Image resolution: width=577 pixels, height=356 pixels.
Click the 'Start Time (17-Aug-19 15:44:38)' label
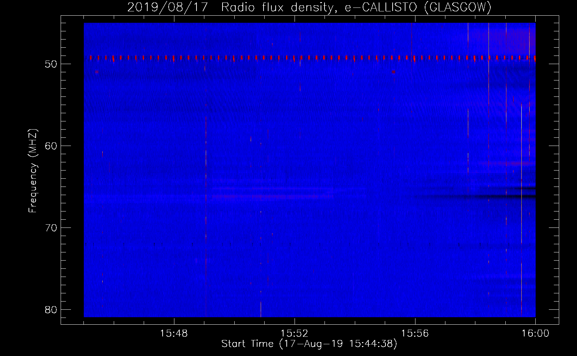pos(309,344)
